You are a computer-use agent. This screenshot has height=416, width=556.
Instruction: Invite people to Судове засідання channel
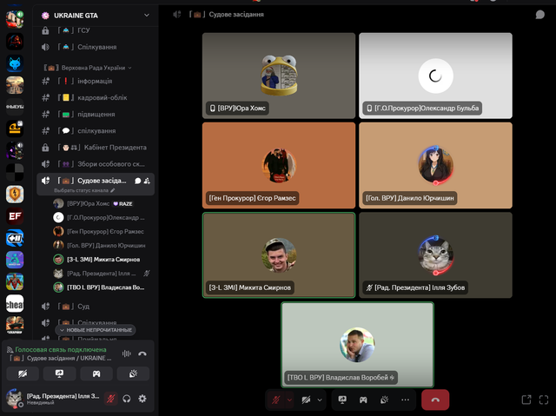(147, 181)
